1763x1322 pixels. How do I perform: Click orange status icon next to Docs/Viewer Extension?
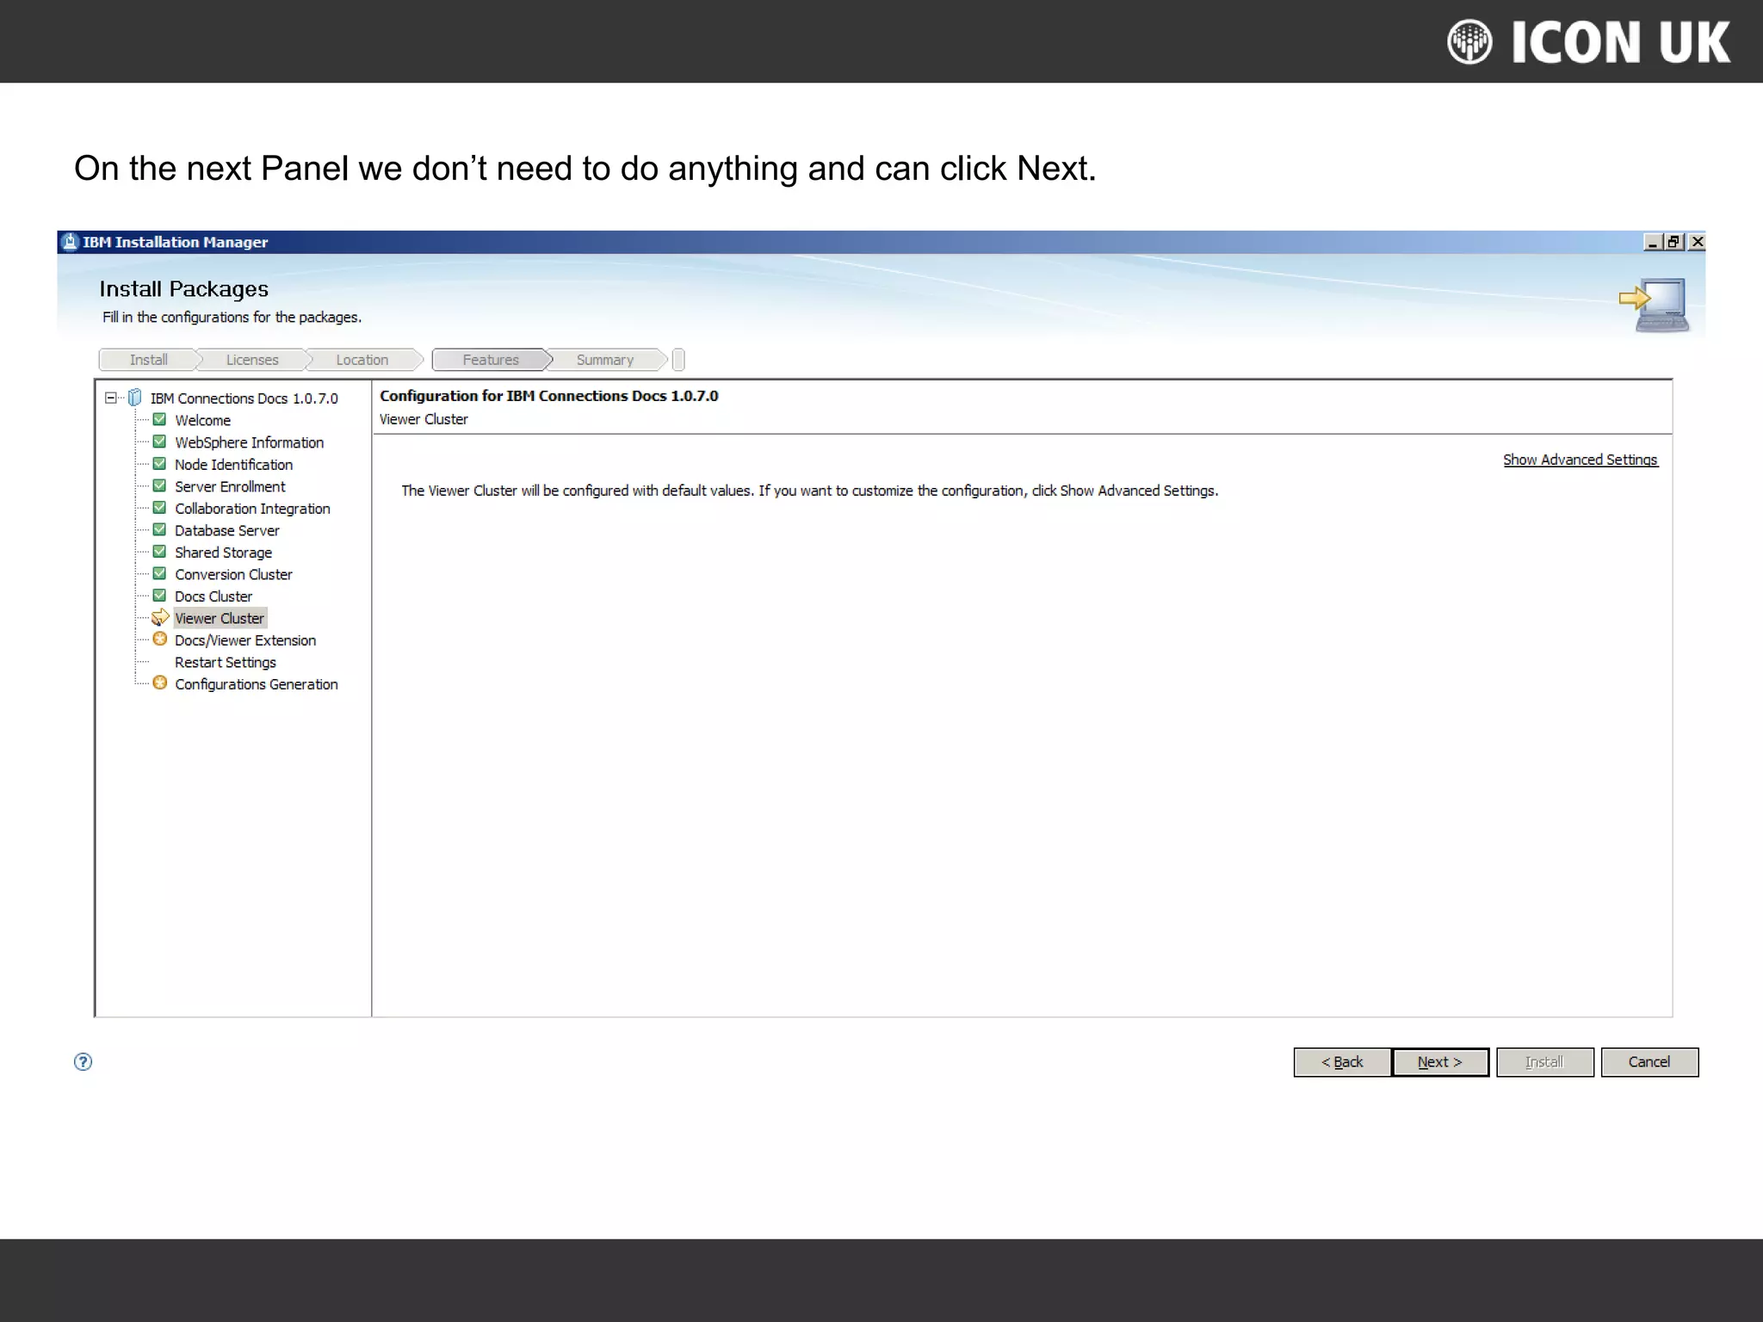160,639
